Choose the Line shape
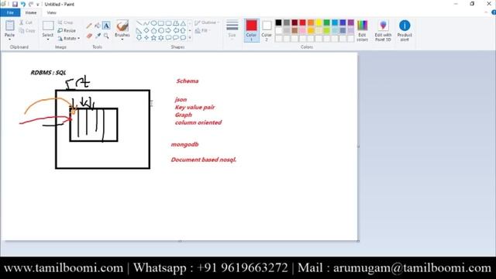 point(139,23)
